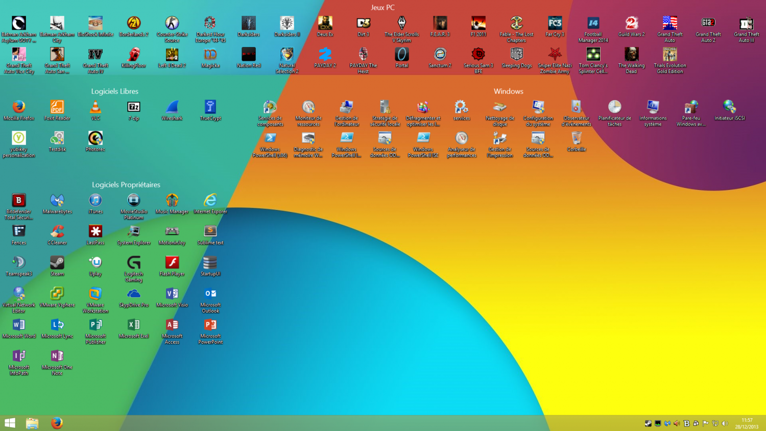Open The Elder Scrolls V Skyrim shortcut
766x431 pixels.
point(402,23)
